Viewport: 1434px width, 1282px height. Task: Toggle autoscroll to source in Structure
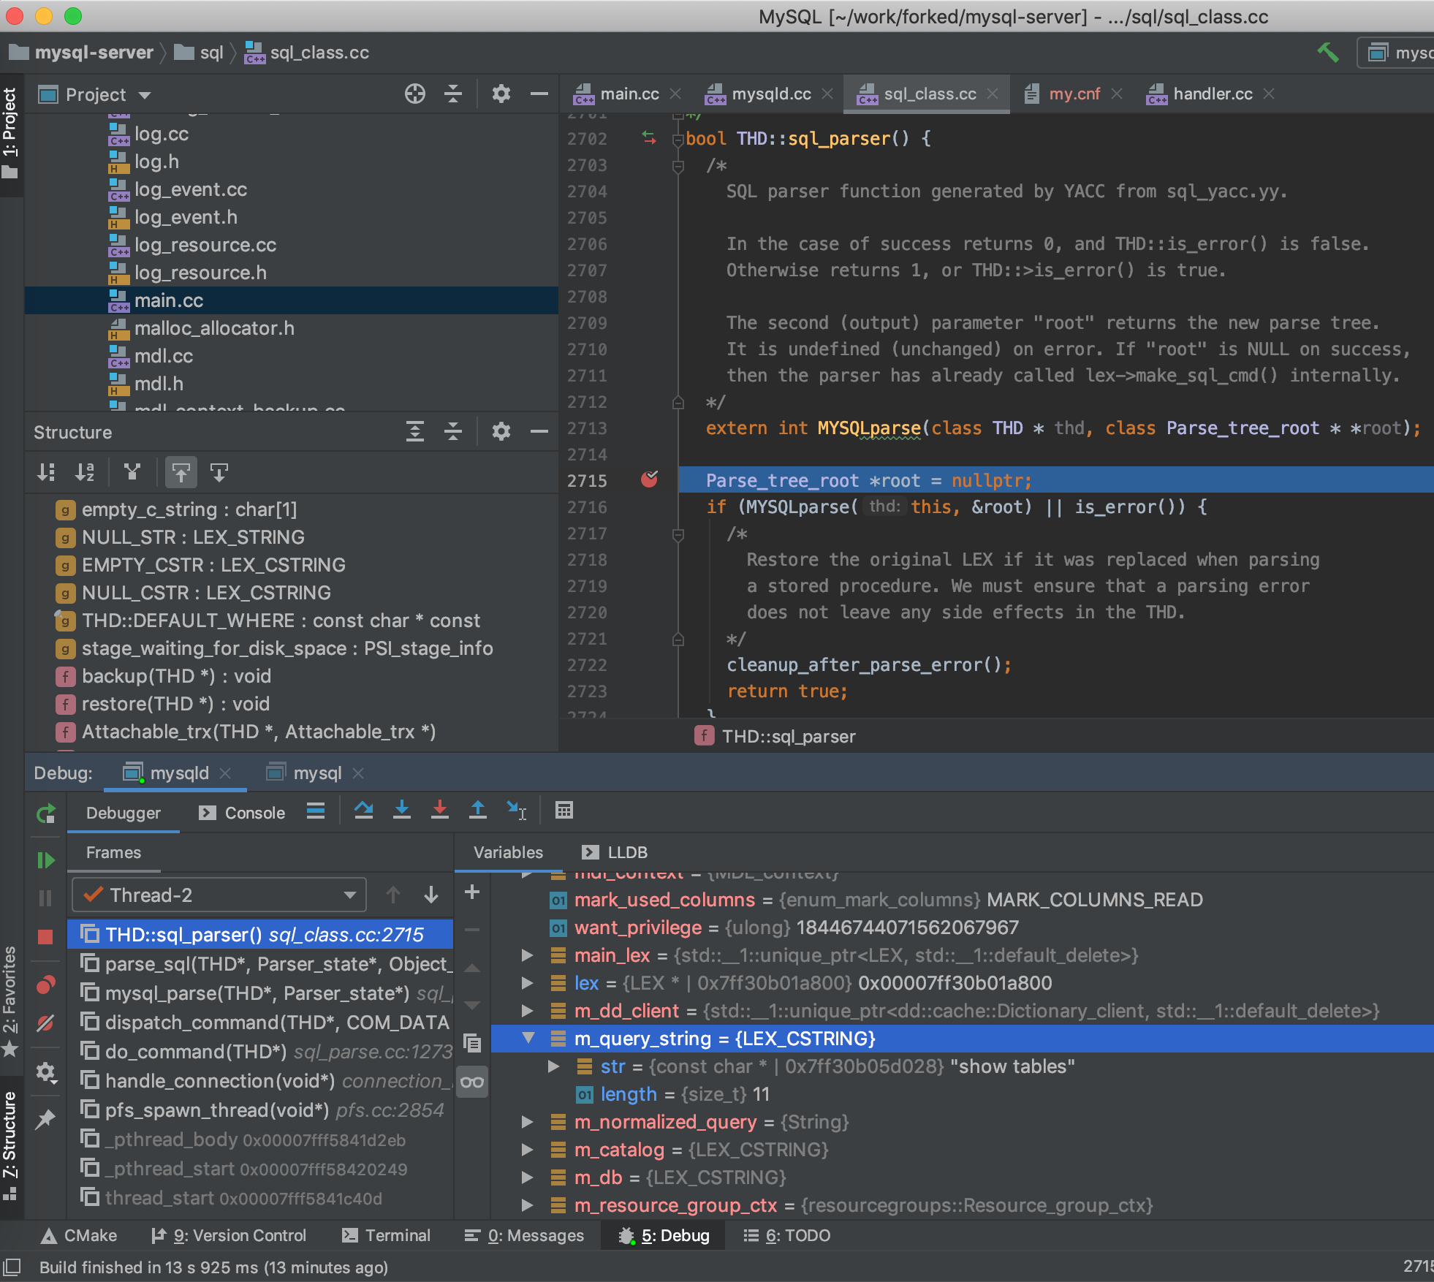pos(181,472)
